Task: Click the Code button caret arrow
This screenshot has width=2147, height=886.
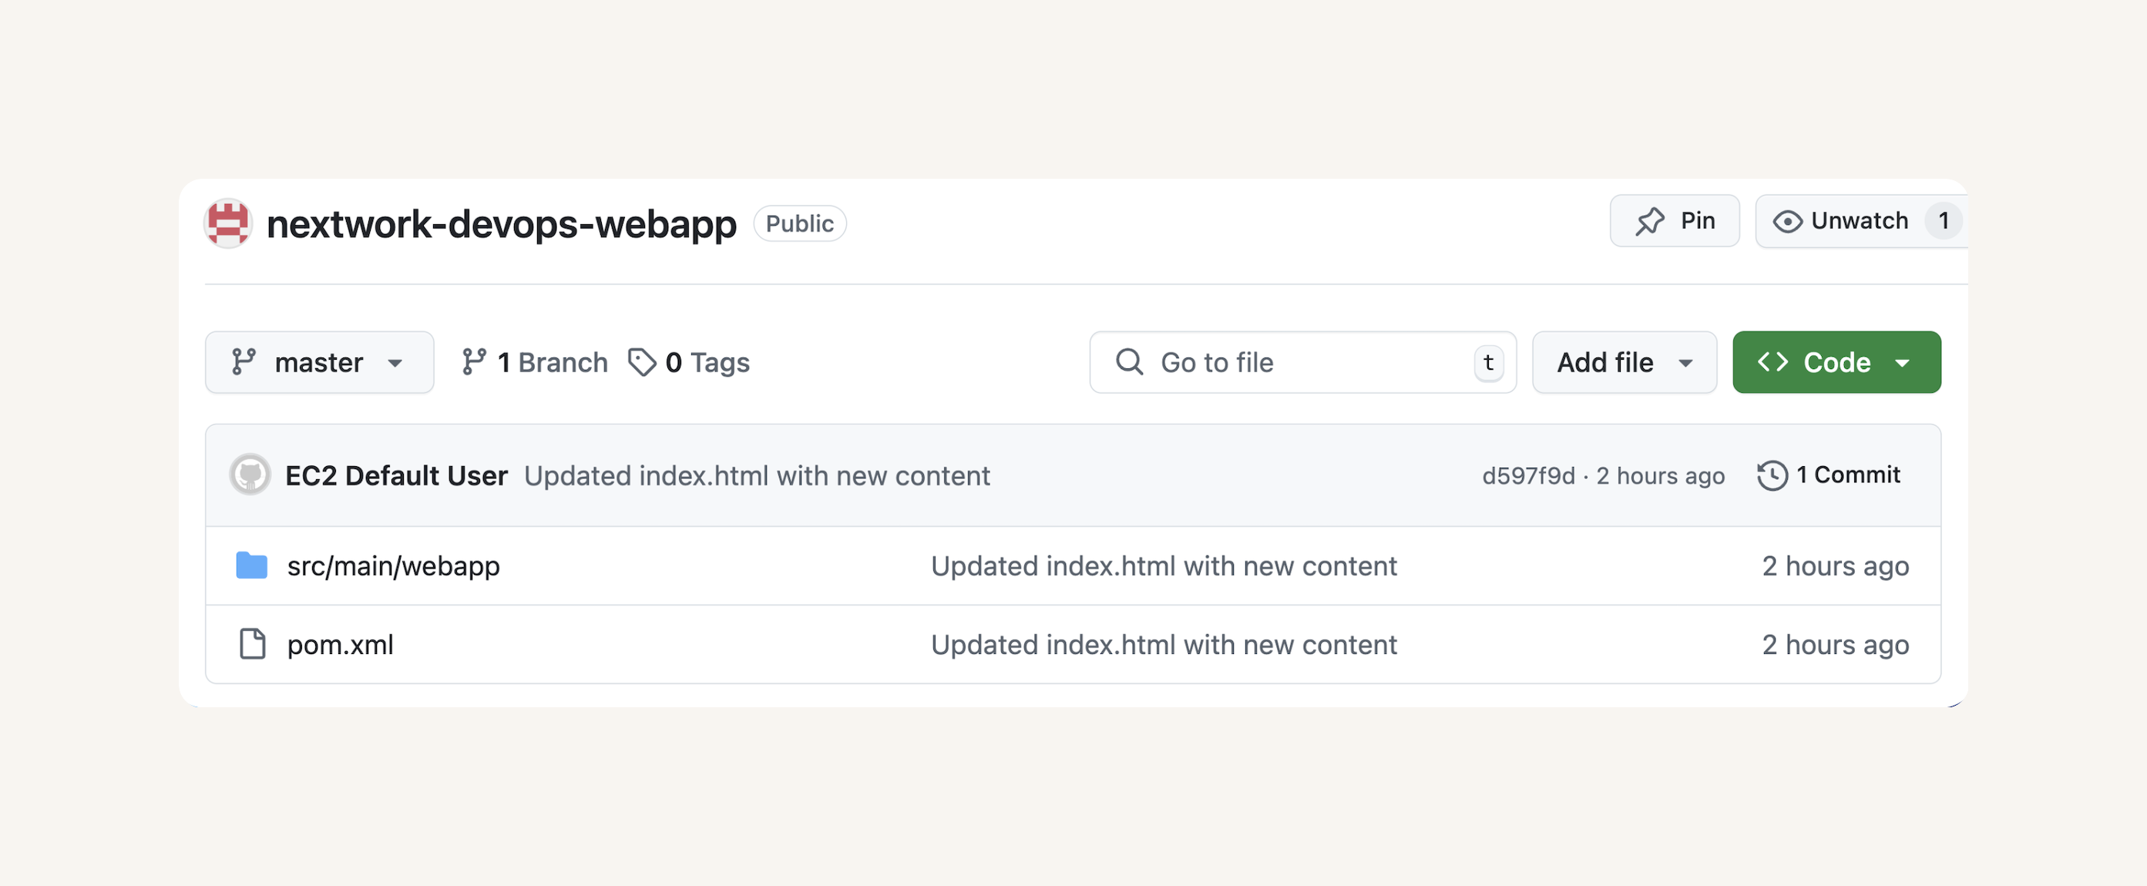Action: tap(1902, 364)
